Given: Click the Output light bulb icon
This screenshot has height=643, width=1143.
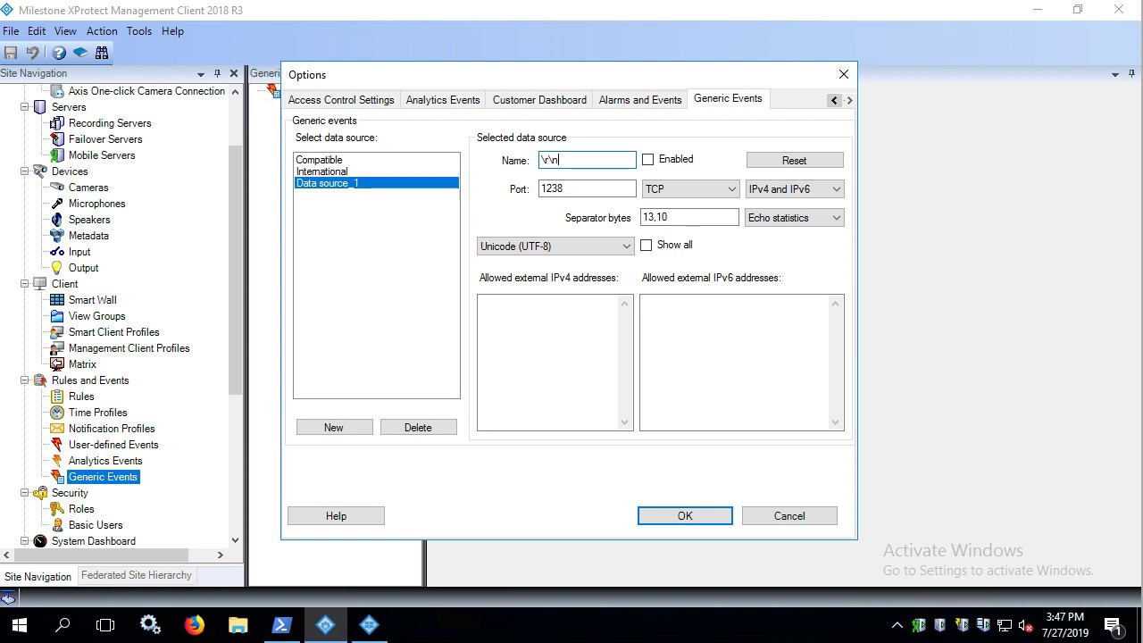Looking at the screenshot, I should click(57, 268).
